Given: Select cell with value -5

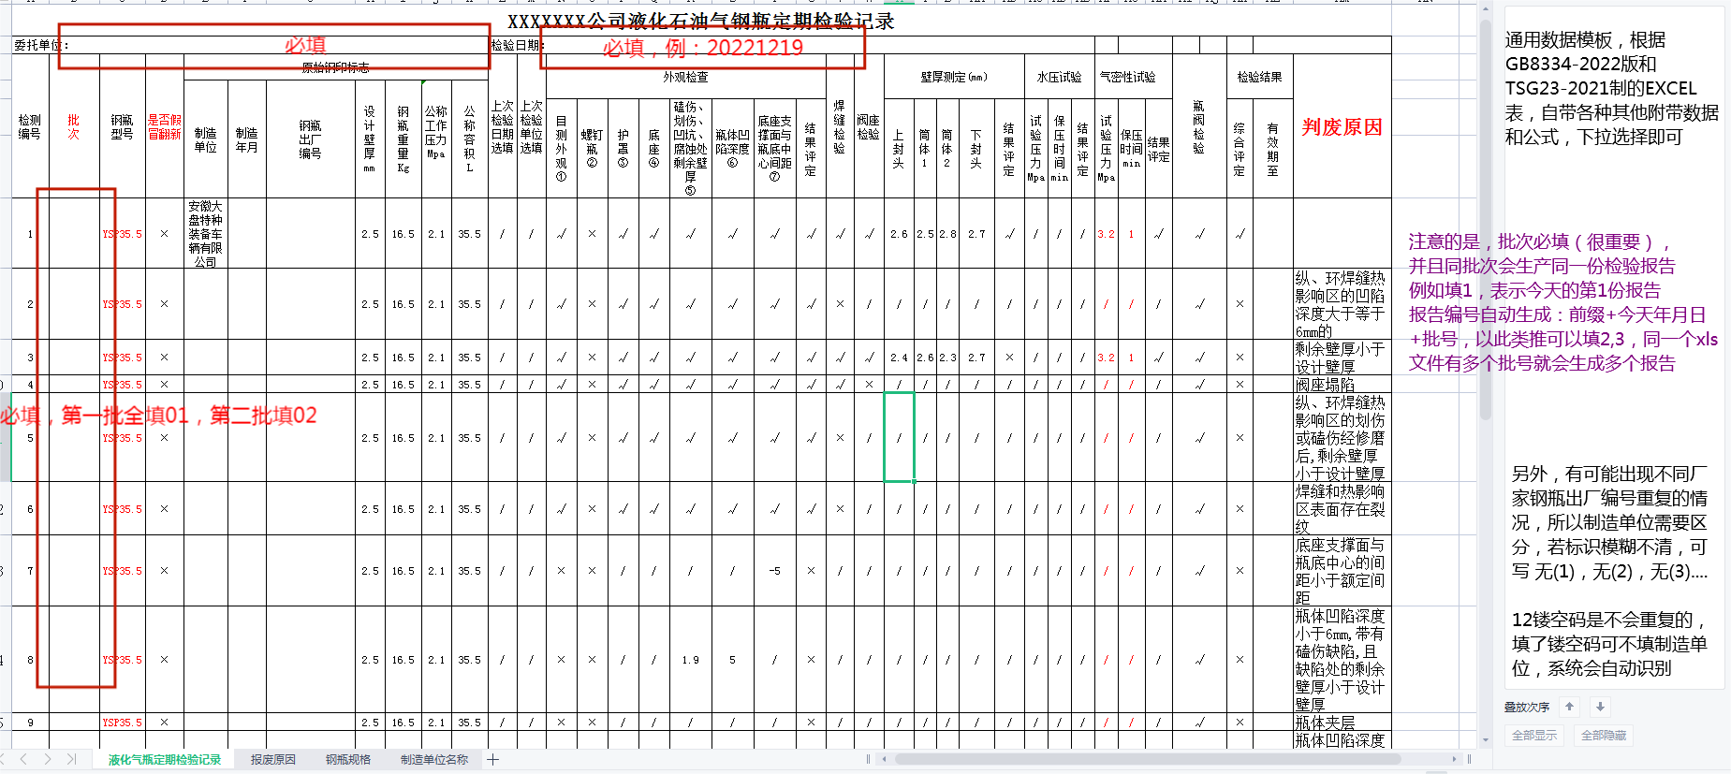Looking at the screenshot, I should pyautogui.click(x=775, y=571).
